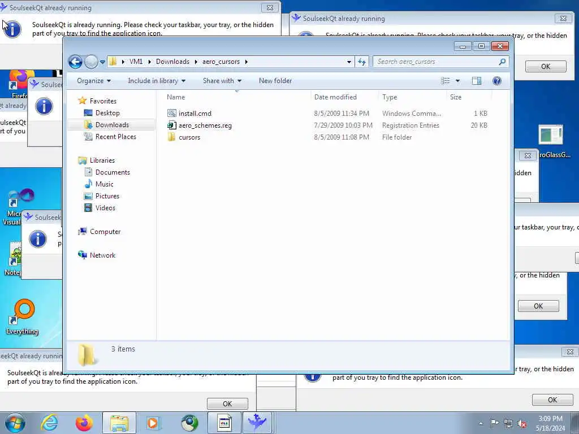Select VM1 in the address breadcrumb

tap(136, 62)
